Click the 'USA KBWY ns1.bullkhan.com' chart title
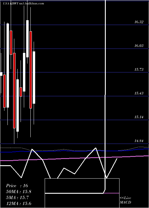The width and height of the screenshot is (149, 208). point(24,4)
